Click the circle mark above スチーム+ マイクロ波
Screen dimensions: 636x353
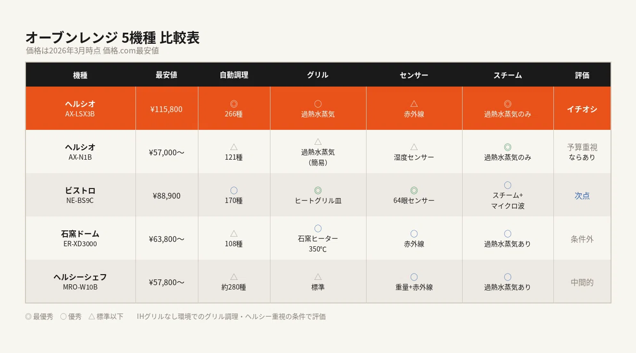point(508,185)
